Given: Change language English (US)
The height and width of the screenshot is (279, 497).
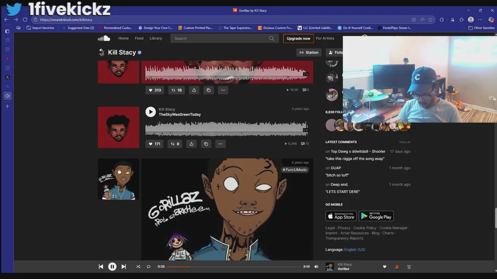Looking at the screenshot, I should point(355,250).
